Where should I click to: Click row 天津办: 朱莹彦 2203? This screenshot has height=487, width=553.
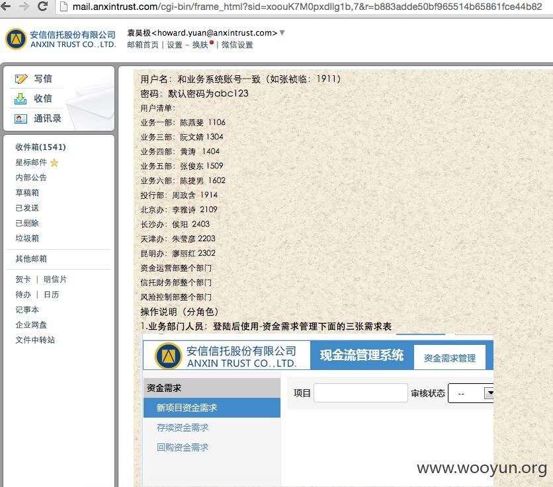178,239
